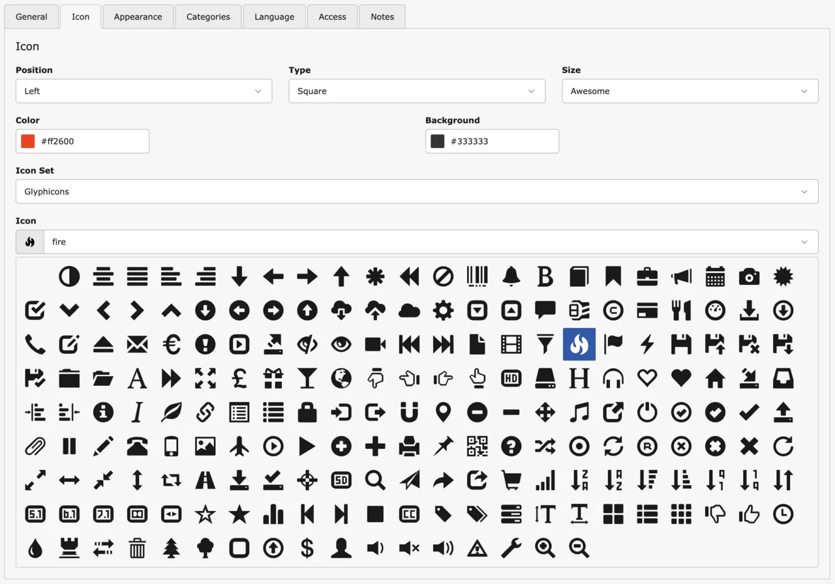The image size is (835, 584).
Task: Select the envelope icon
Action: pyautogui.click(x=137, y=344)
